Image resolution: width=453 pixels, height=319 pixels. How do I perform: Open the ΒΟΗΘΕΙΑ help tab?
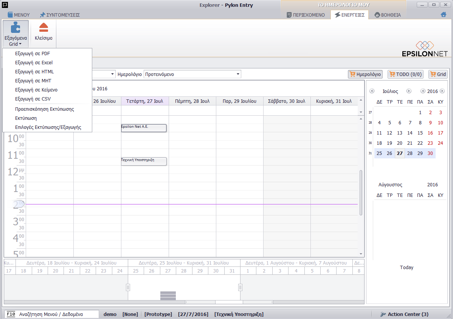tap(388, 15)
